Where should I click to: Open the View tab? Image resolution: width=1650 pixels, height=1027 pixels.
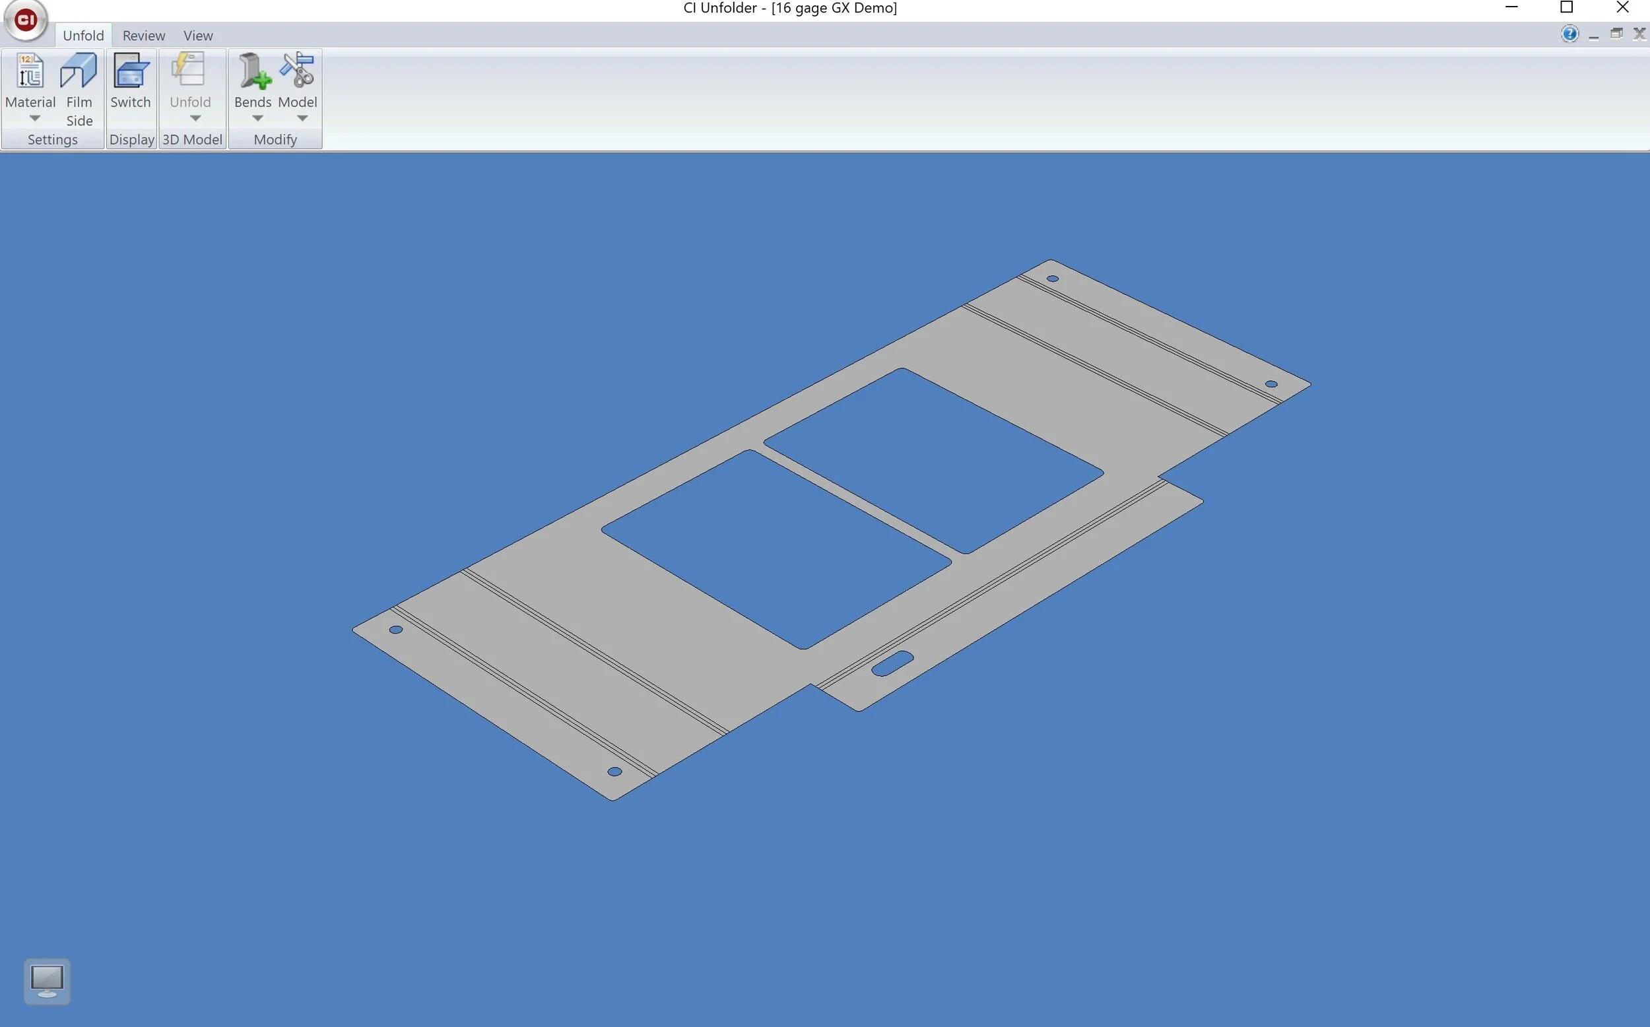tap(197, 36)
